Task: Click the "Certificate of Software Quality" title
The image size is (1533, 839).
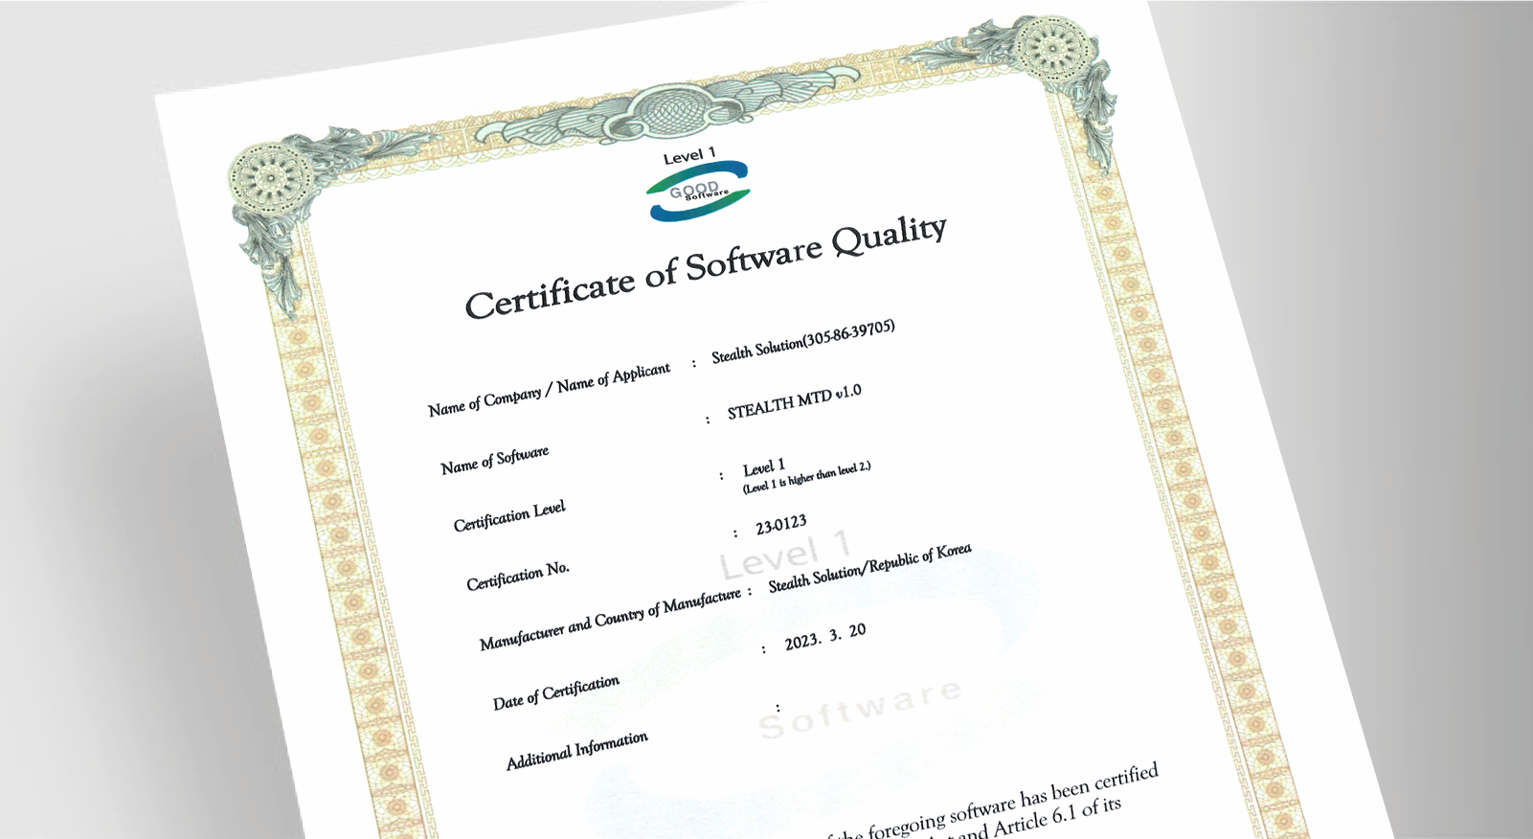Action: (x=706, y=266)
